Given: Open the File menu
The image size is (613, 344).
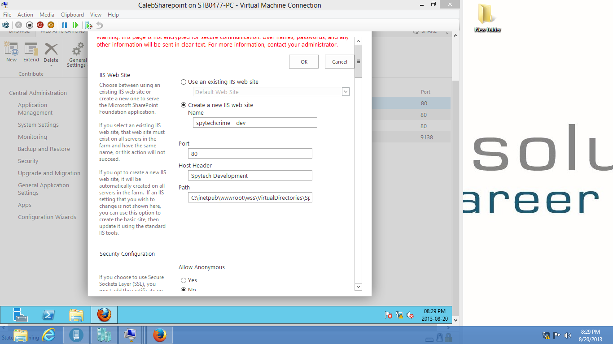Looking at the screenshot, I should point(7,15).
